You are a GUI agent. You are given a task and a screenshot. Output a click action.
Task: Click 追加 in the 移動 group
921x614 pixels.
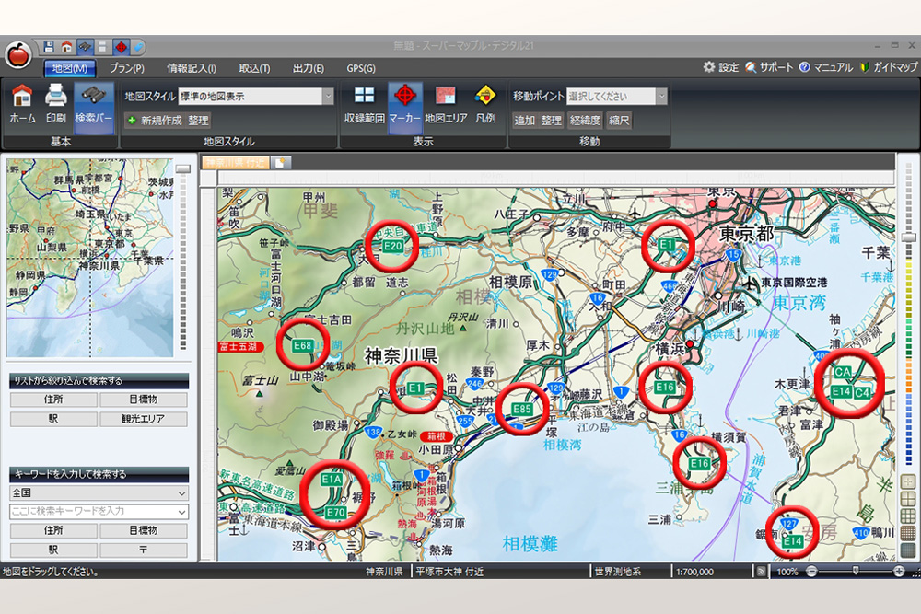tap(525, 121)
